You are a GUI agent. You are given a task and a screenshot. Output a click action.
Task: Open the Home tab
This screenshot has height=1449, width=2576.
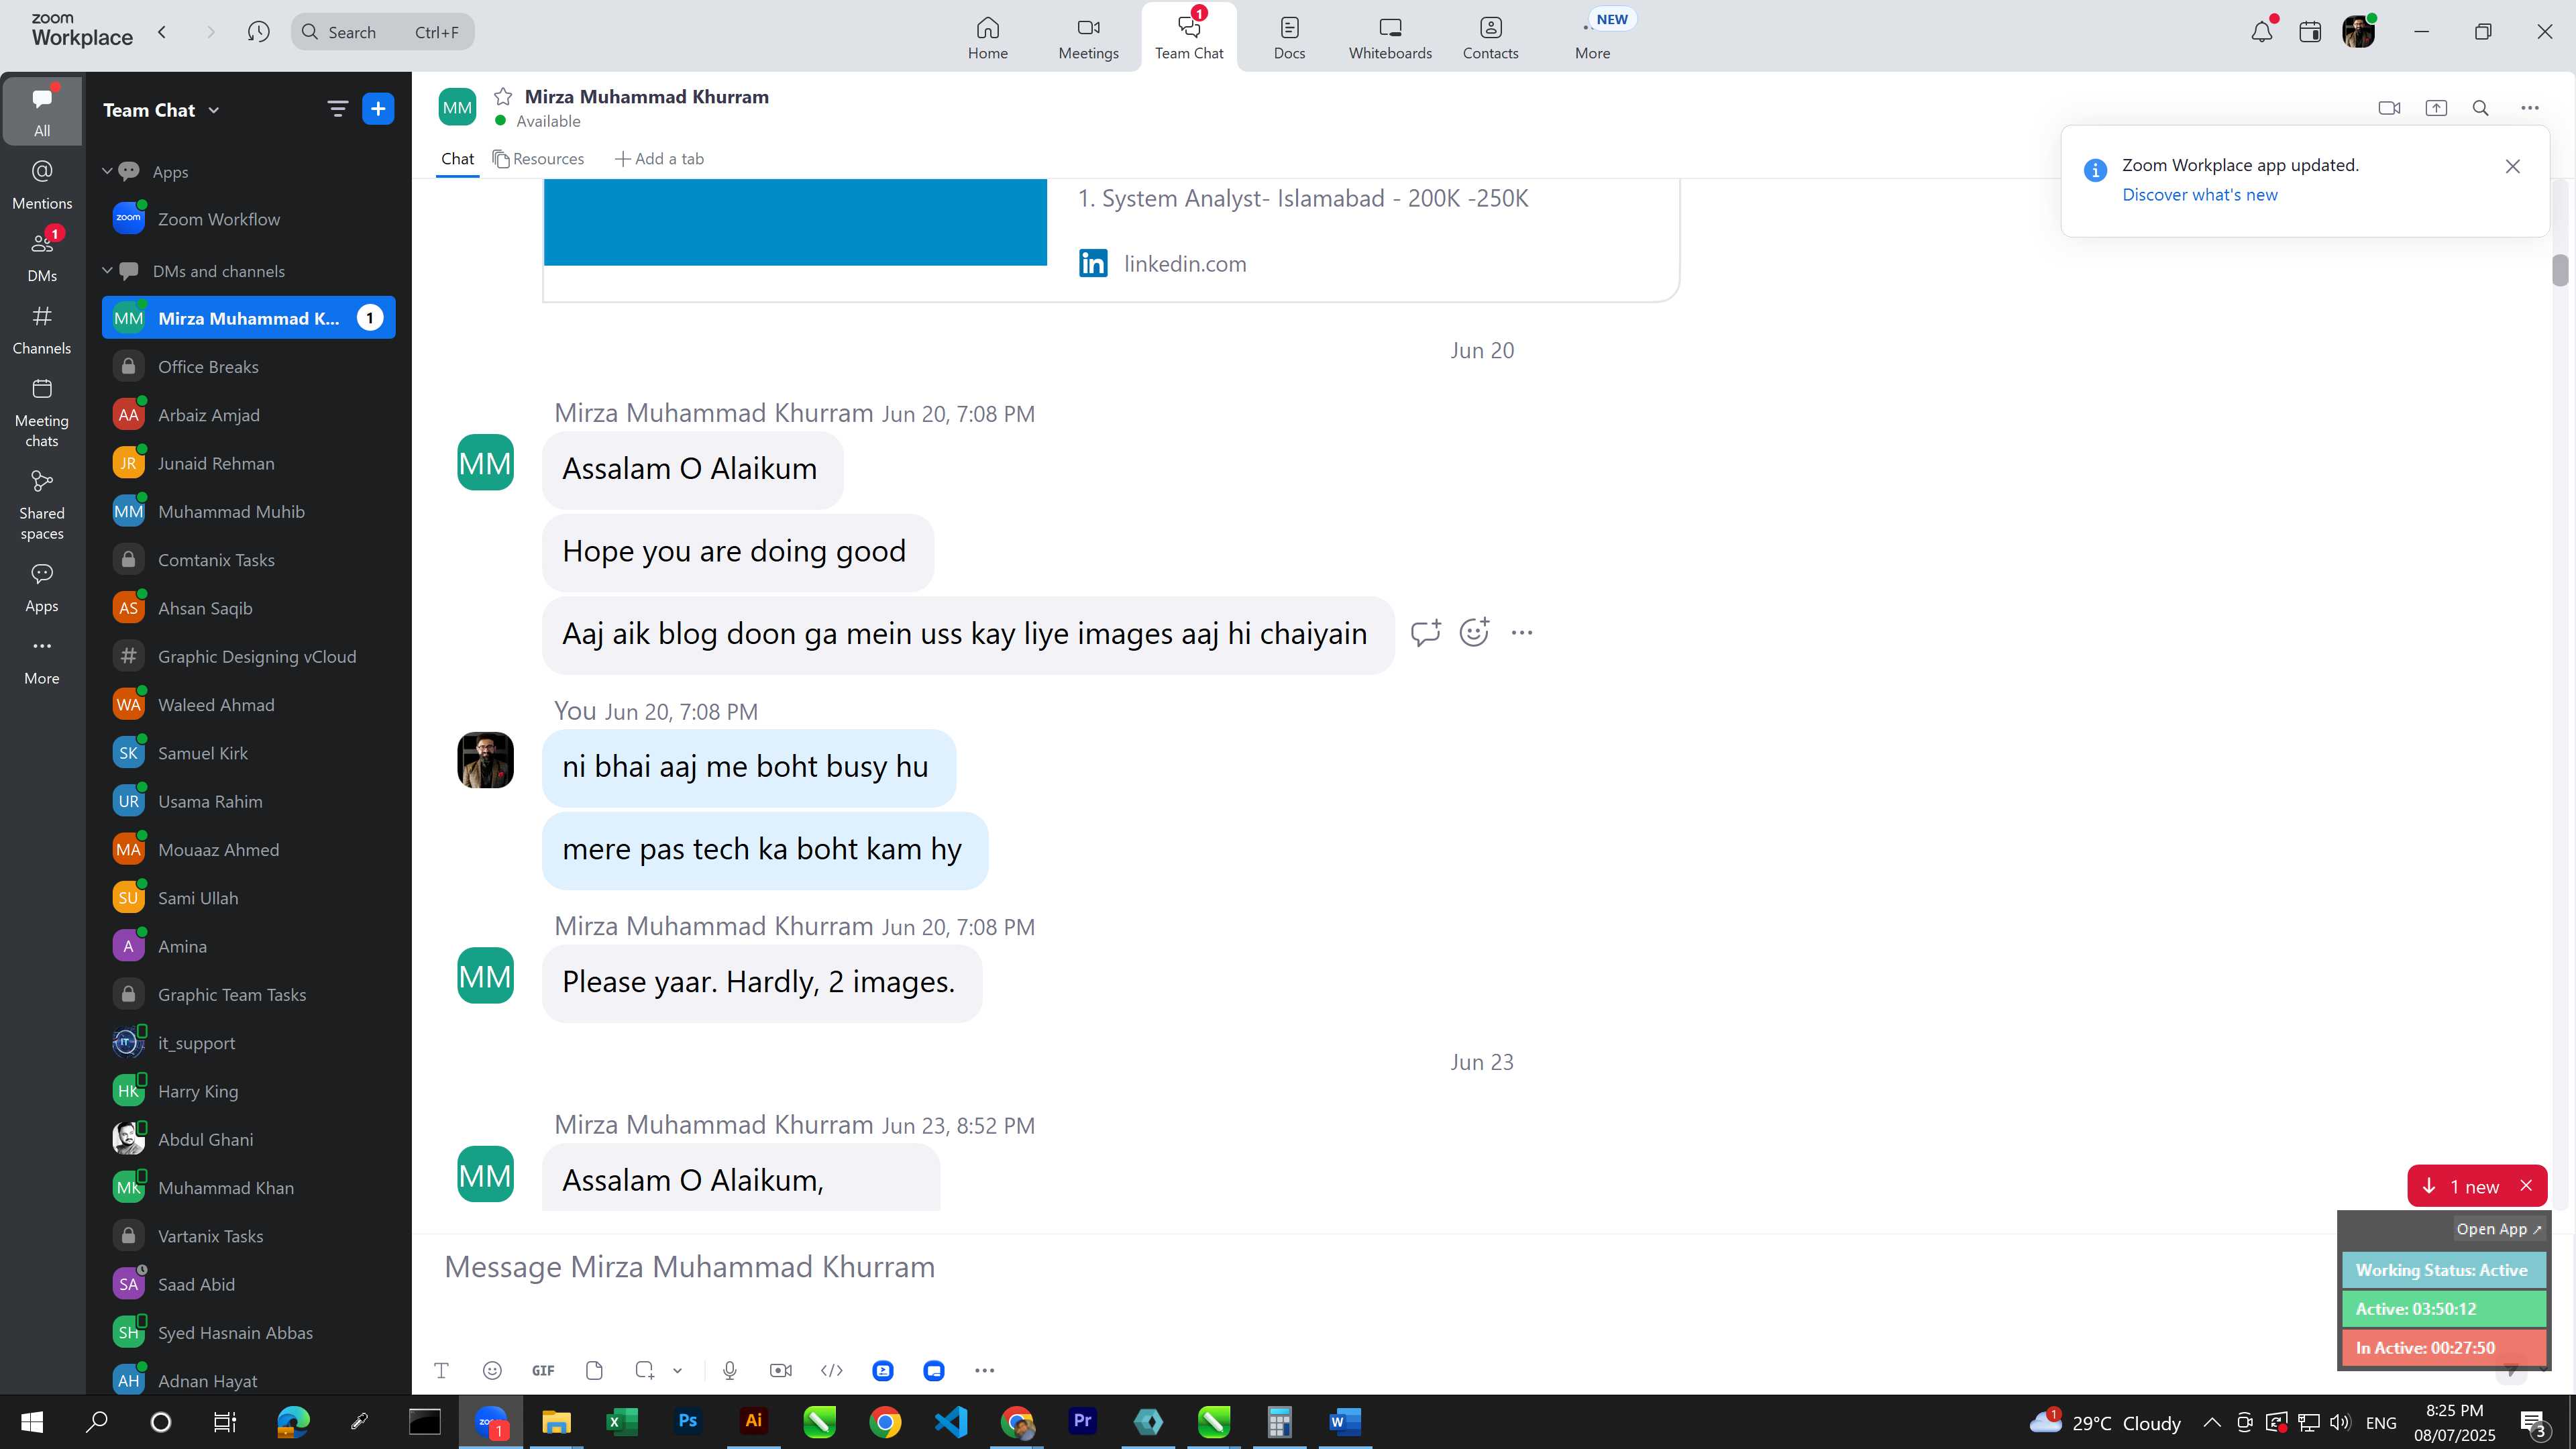coord(987,38)
